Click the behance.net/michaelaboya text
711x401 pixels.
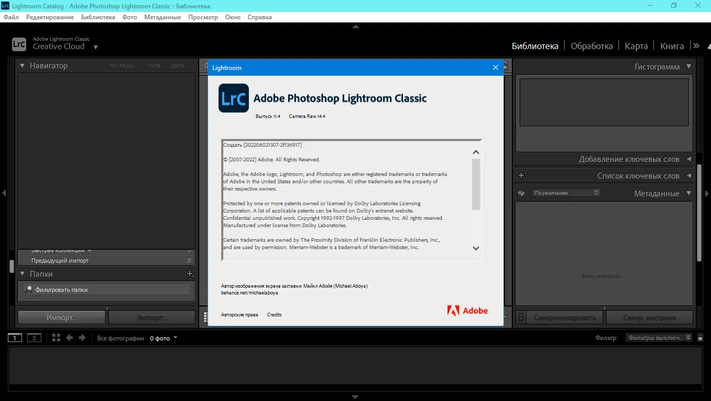pos(250,293)
